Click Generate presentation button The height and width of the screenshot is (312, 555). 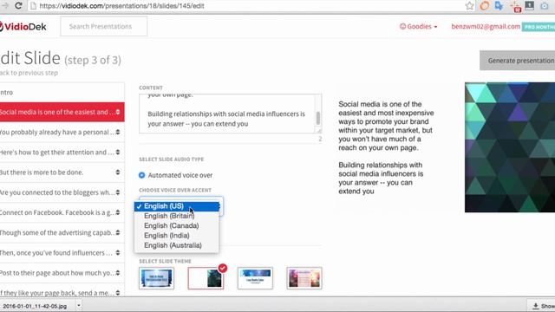tap(518, 61)
